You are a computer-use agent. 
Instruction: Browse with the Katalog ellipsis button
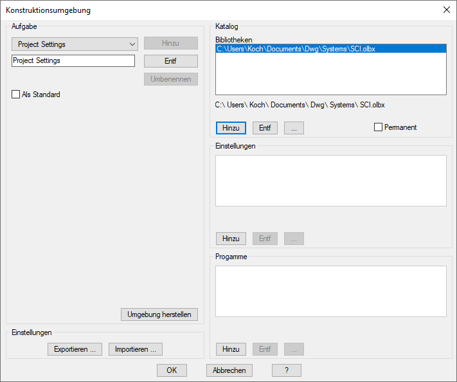click(x=294, y=128)
